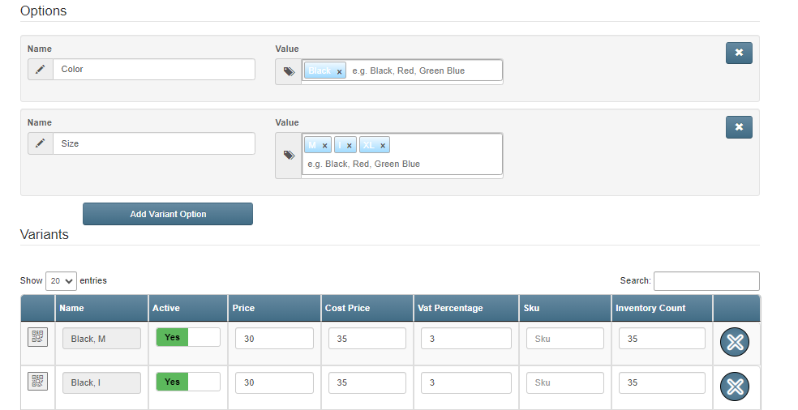The image size is (798, 410).
Task: Delete the Black, l variant row
Action: (735, 386)
